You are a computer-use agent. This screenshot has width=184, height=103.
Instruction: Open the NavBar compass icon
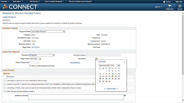[180, 6]
